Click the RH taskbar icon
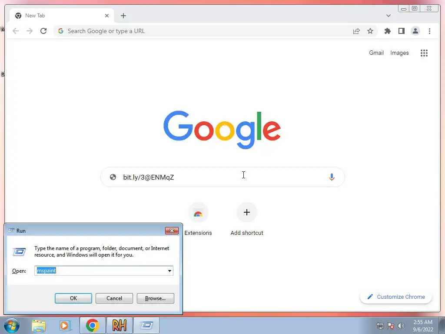 pyautogui.click(x=119, y=325)
